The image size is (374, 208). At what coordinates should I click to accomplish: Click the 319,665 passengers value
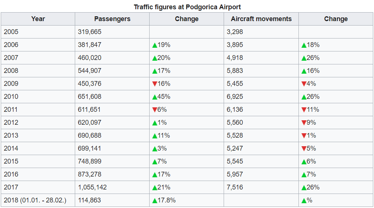[90, 32]
